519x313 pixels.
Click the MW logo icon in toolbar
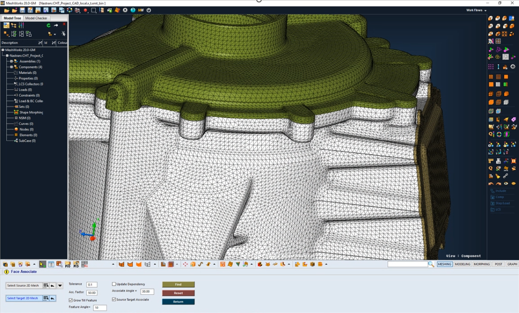pos(141,10)
